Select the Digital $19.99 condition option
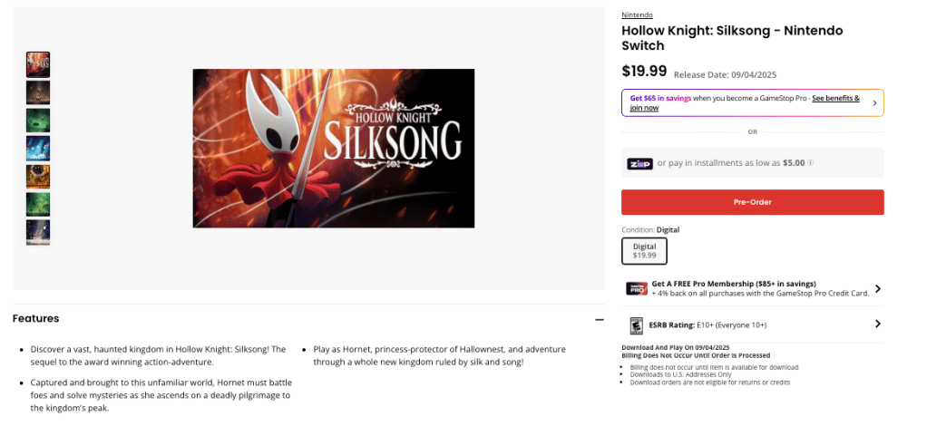The image size is (927, 426). pos(644,251)
